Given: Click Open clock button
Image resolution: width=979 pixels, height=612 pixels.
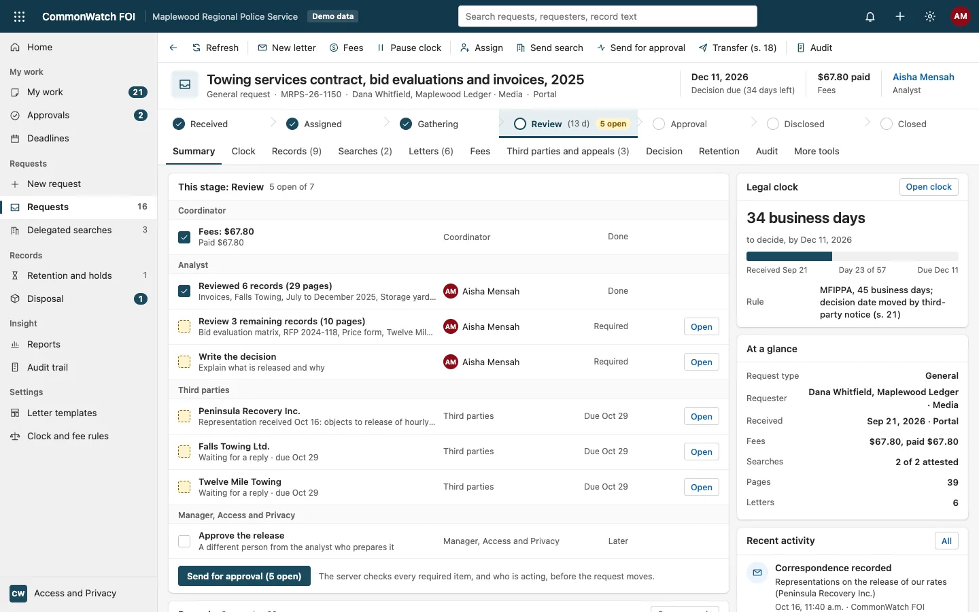Looking at the screenshot, I should [929, 187].
